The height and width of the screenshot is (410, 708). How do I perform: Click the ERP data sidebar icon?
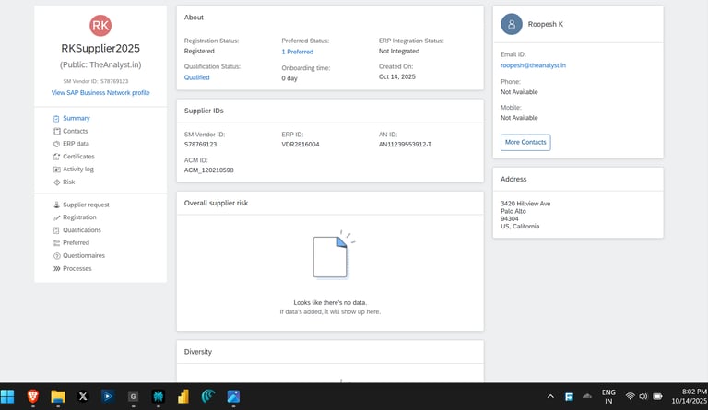[56, 144]
